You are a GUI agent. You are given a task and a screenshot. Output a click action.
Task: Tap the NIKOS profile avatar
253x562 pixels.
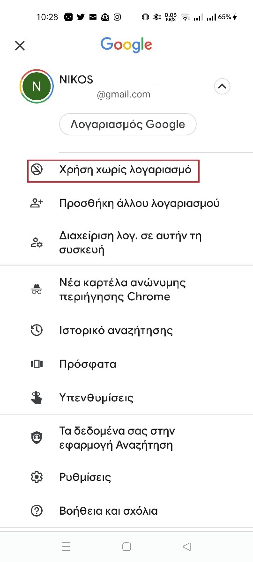click(36, 86)
